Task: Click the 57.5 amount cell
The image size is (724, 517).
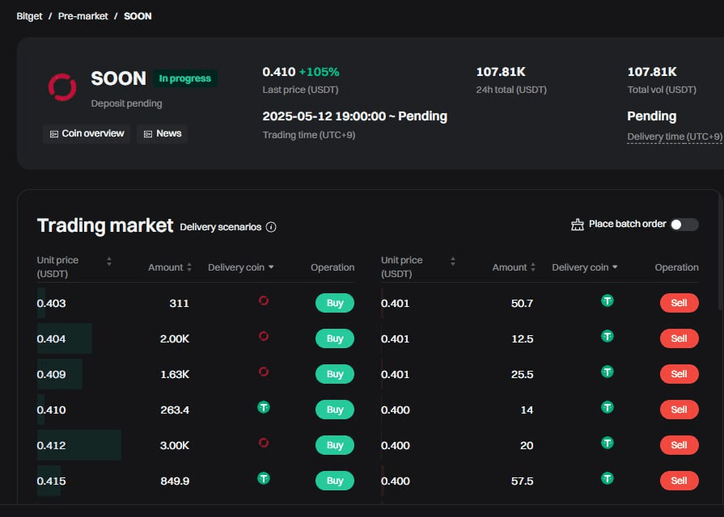Action: pos(523,481)
